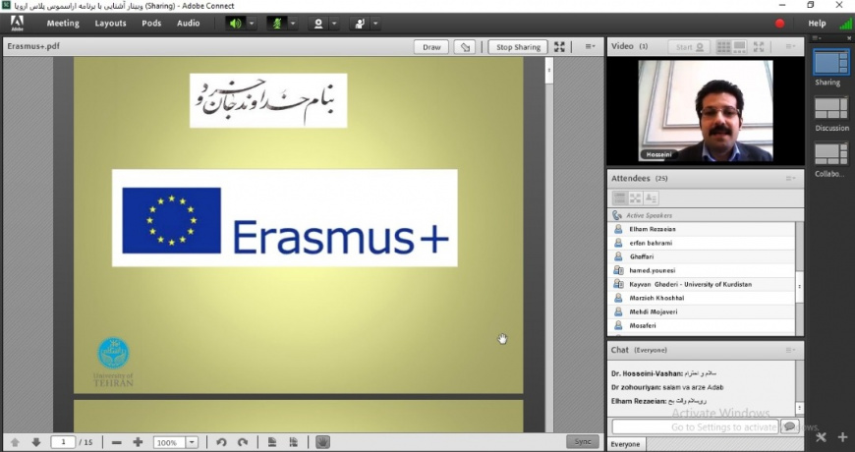This screenshot has width=855, height=452.
Task: Select attendee Marzieh Khoshhal
Action: point(702,298)
